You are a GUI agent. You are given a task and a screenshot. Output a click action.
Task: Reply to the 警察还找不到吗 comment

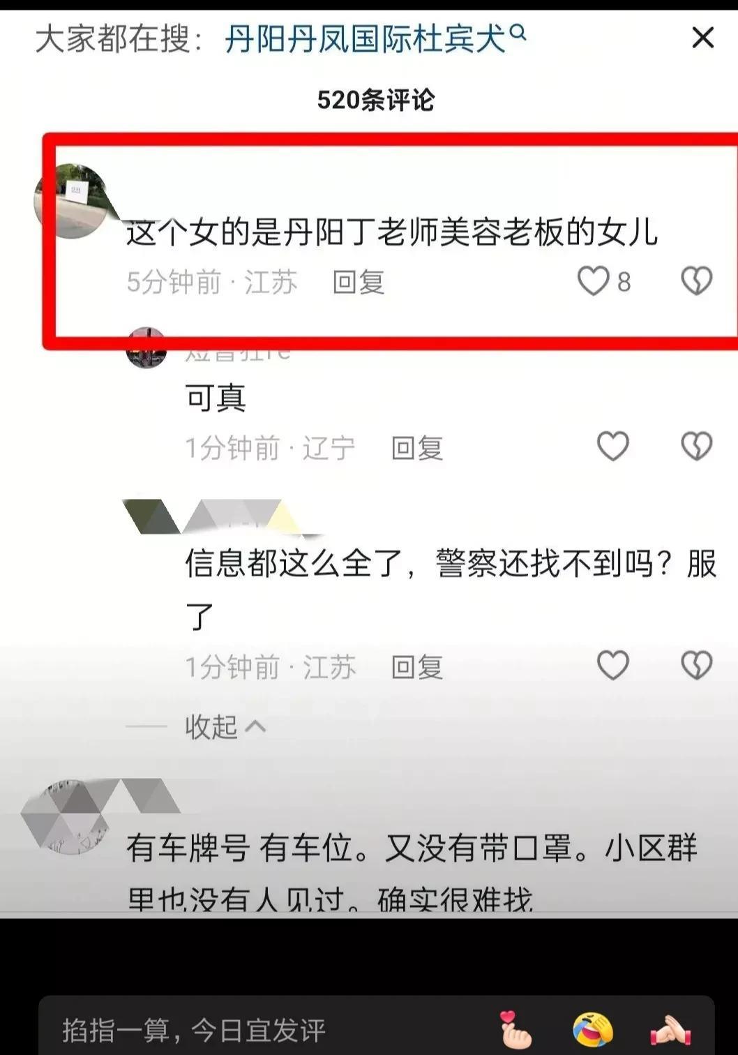point(417,667)
